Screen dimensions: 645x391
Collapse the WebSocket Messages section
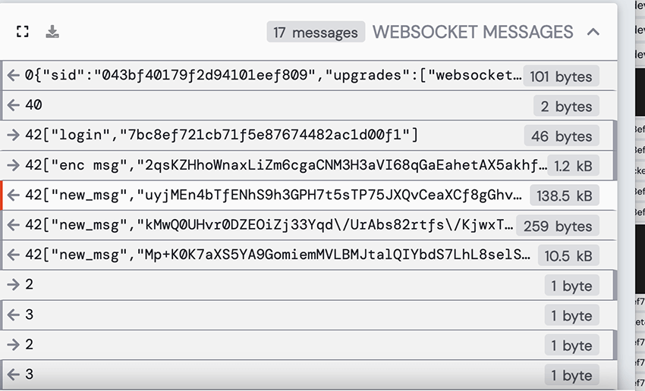pos(593,32)
